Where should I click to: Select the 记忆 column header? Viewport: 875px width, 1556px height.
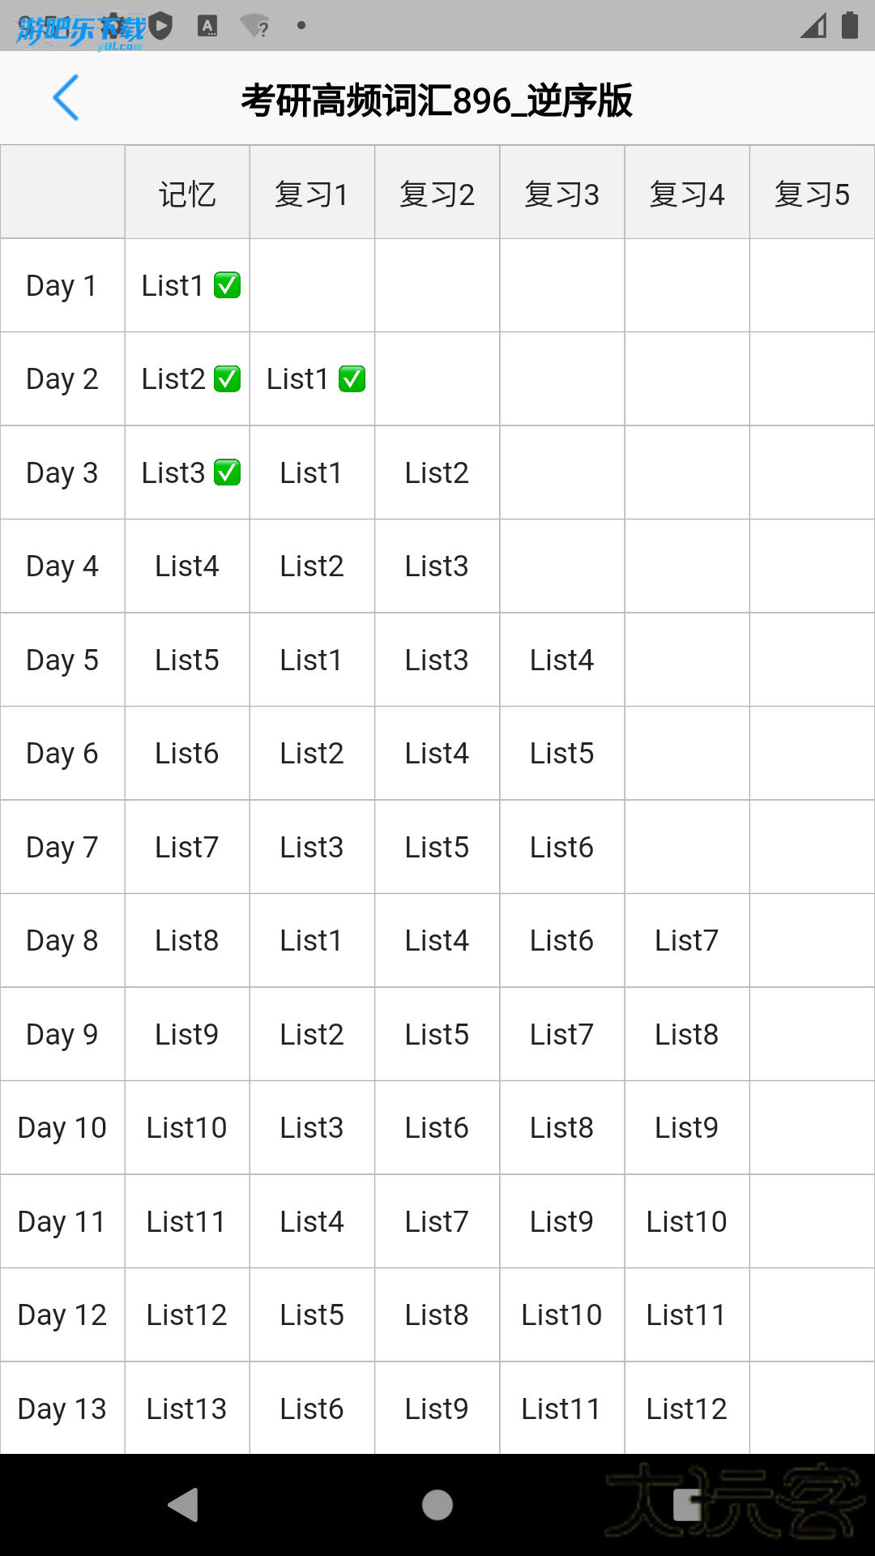coord(187,194)
